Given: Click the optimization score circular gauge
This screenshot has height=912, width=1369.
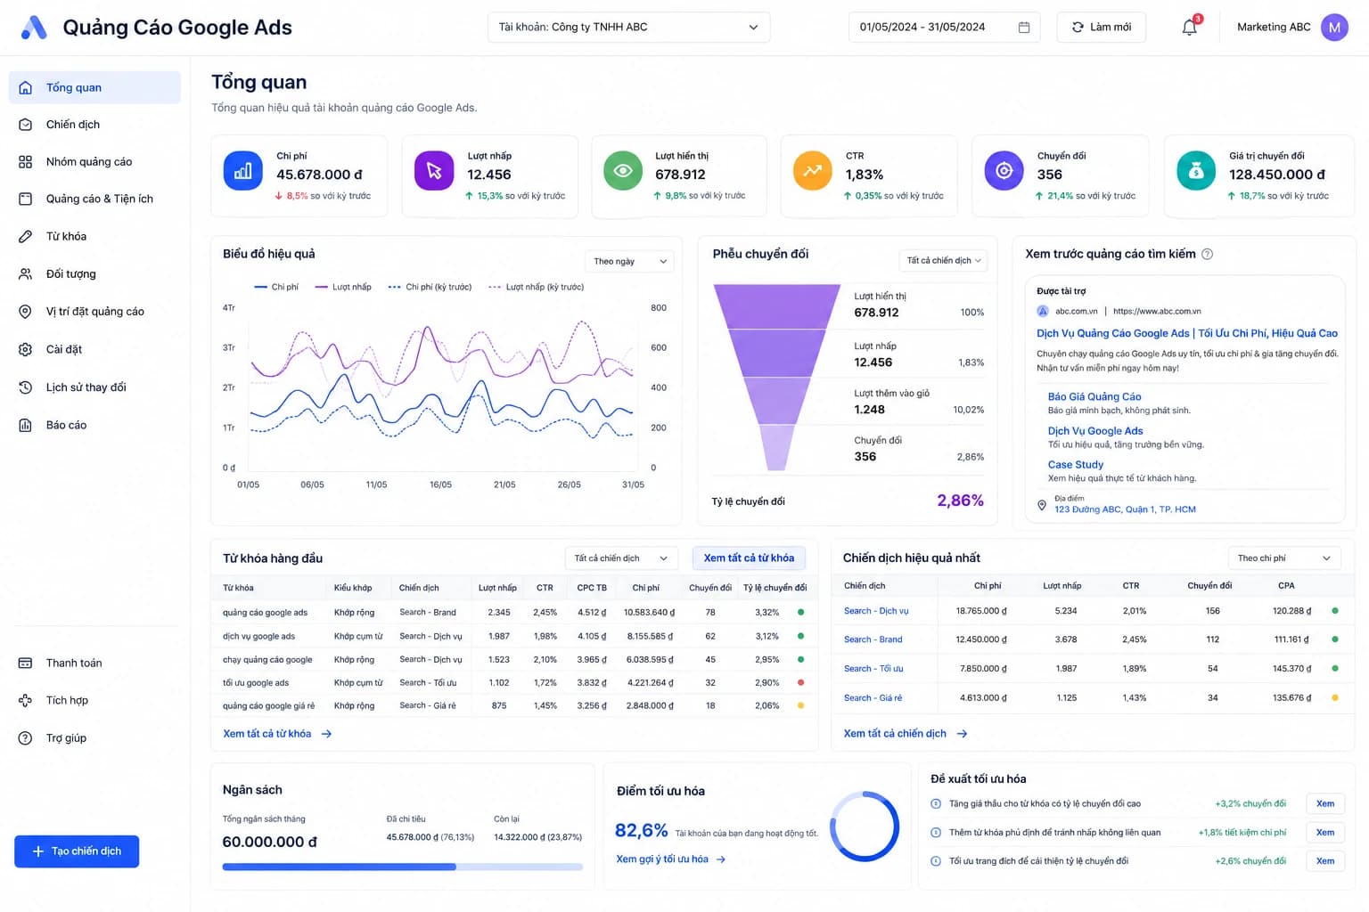Looking at the screenshot, I should 864,826.
